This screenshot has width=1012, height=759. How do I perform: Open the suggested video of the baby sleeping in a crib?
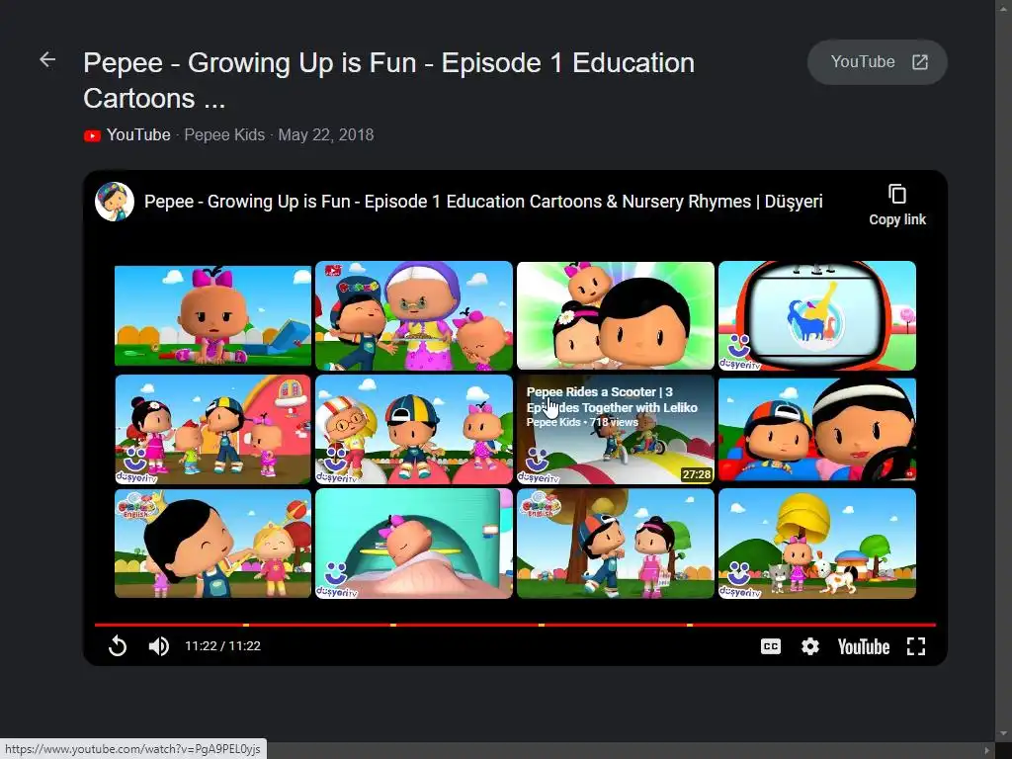[414, 544]
